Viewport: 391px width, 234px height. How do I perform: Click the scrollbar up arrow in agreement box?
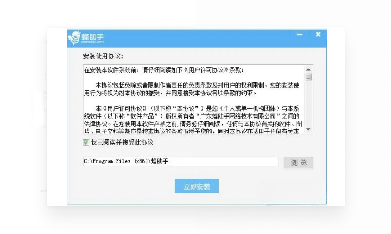click(x=308, y=69)
